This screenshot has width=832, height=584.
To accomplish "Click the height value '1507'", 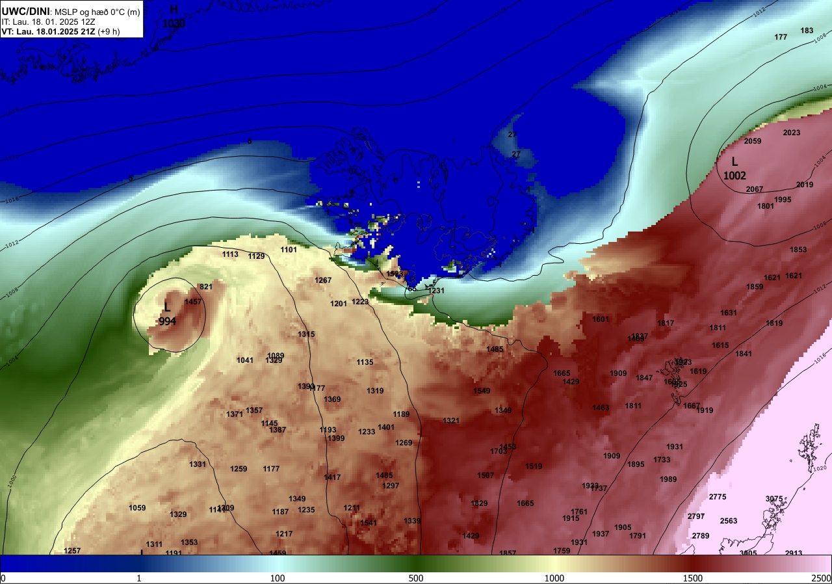I will (486, 475).
